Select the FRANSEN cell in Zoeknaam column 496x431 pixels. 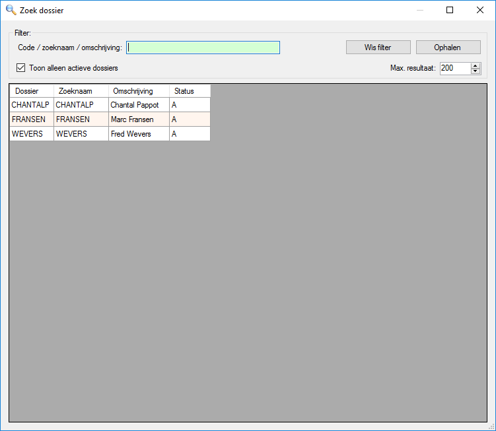coord(81,119)
